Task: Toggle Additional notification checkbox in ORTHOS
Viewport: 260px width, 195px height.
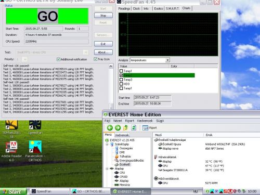Action: pos(58,59)
